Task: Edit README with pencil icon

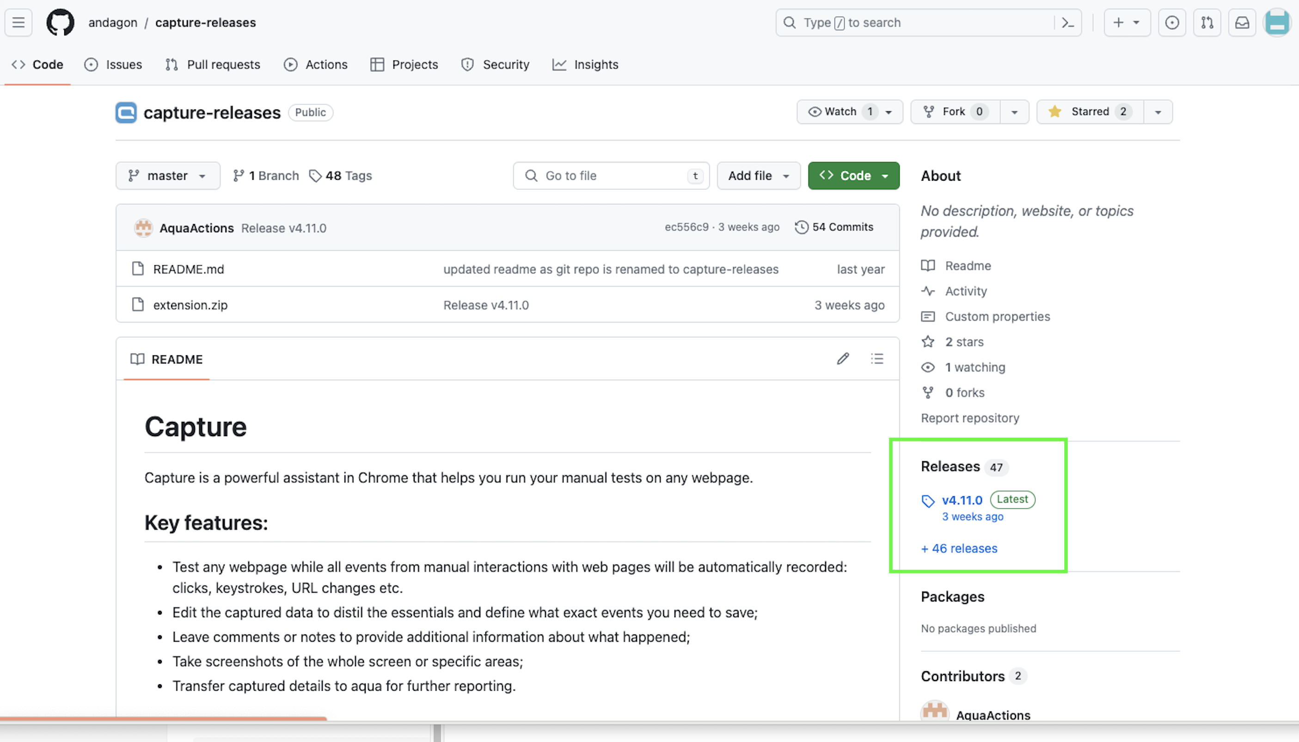Action: (x=843, y=359)
